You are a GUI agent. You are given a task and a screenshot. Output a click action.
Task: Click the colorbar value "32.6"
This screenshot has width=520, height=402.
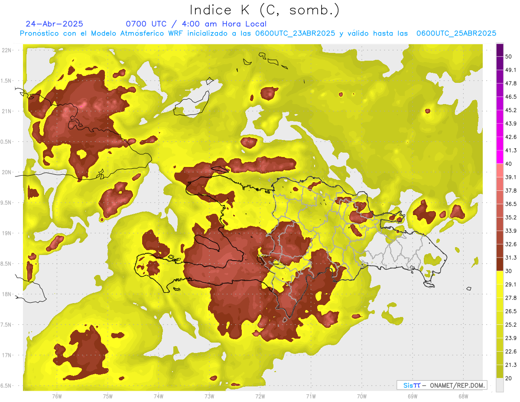tap(511, 244)
